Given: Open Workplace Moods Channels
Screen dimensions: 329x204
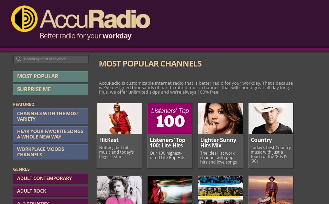Looking at the screenshot, I should [51, 152].
